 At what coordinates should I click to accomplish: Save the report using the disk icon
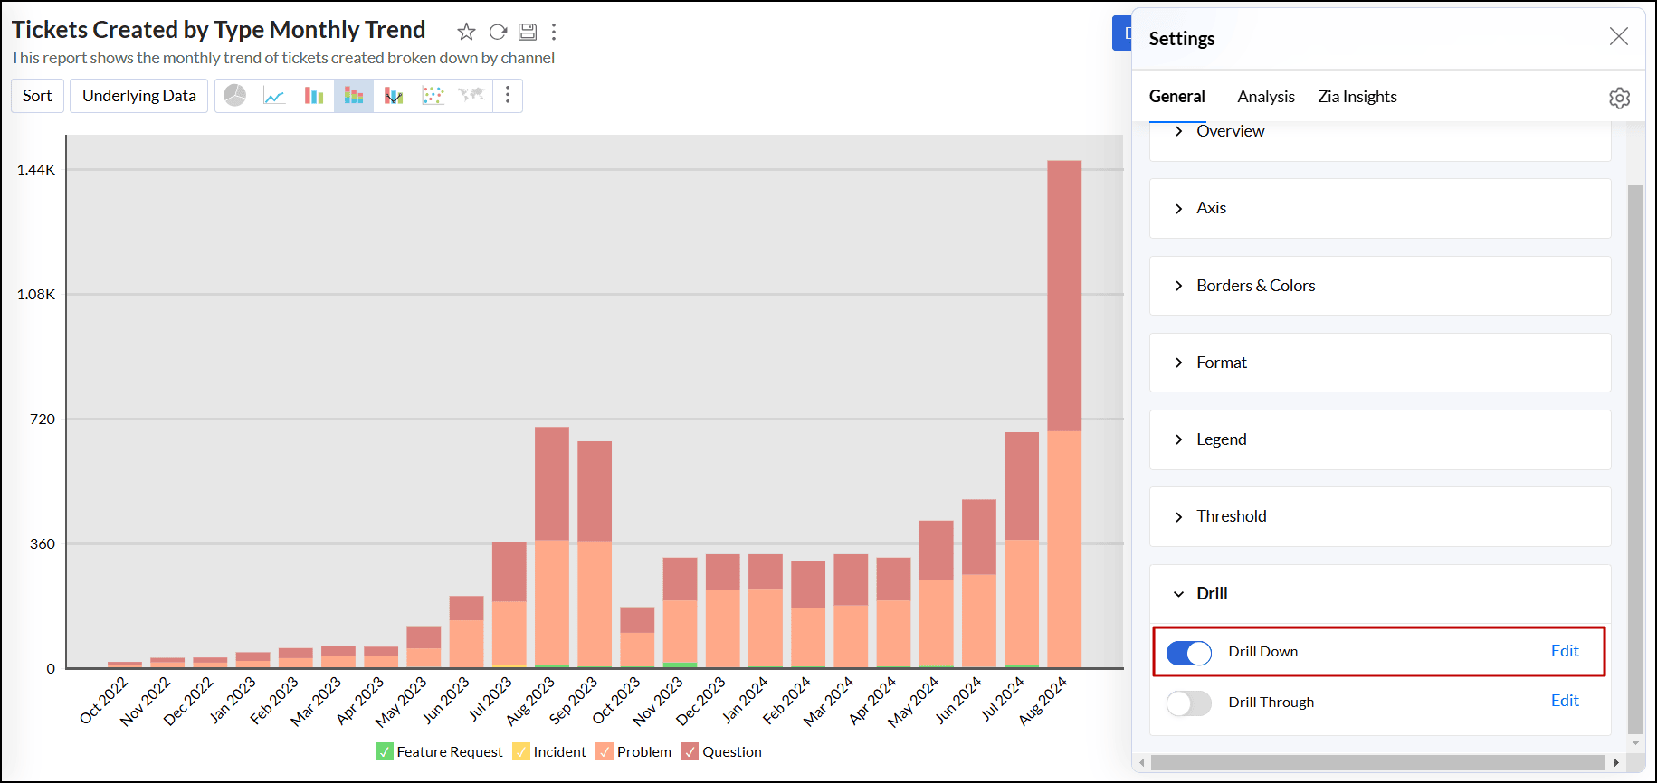click(528, 33)
